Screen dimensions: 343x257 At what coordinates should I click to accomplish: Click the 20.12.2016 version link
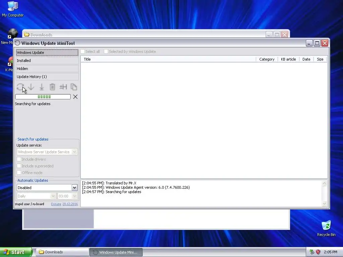(70, 204)
